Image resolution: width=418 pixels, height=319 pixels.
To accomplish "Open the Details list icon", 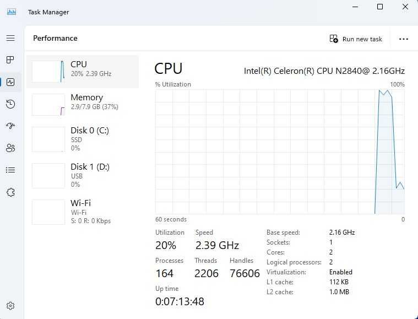I will pyautogui.click(x=10, y=170).
